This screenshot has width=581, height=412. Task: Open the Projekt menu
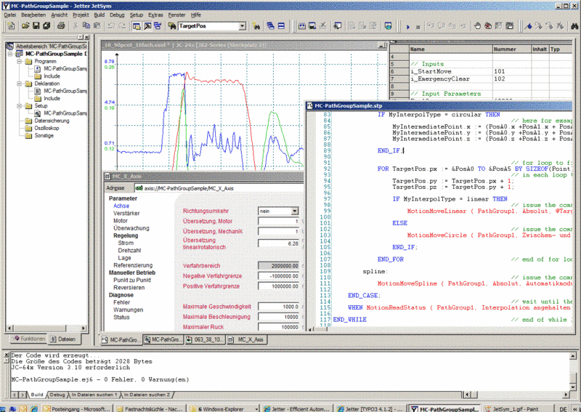click(x=81, y=15)
